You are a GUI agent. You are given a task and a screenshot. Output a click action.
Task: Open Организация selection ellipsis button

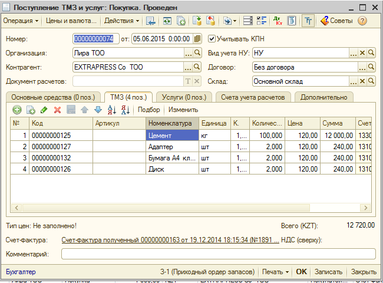pos(188,53)
